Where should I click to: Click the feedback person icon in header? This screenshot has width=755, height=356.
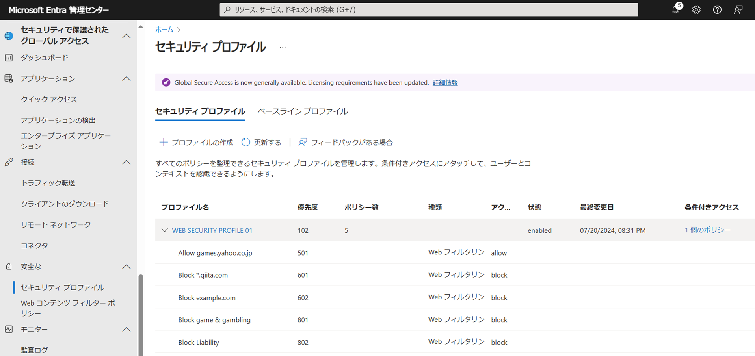[x=738, y=10]
